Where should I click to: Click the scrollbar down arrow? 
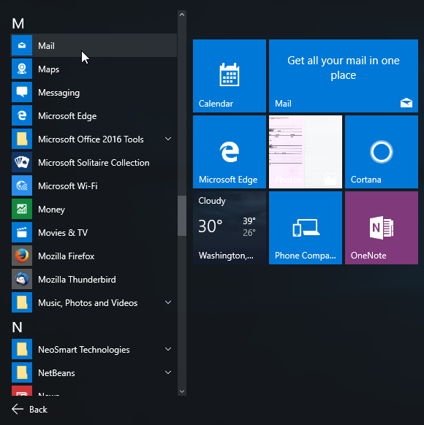tap(182, 391)
